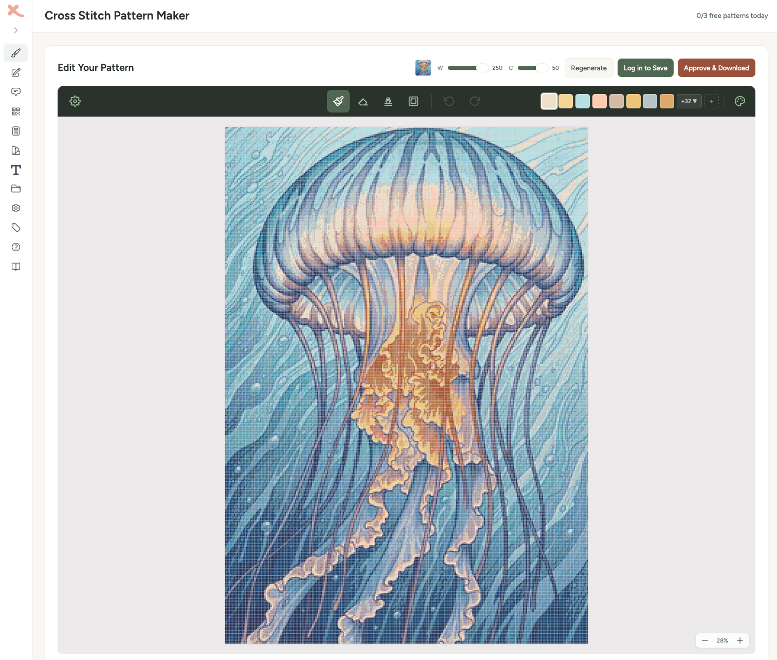Viewport: 777px width, 660px height.
Task: Expand the sidebar using the chevron arrow
Action: 15,30
